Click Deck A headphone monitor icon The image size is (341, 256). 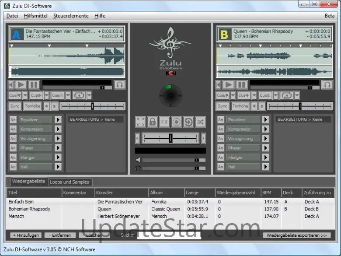click(x=119, y=84)
